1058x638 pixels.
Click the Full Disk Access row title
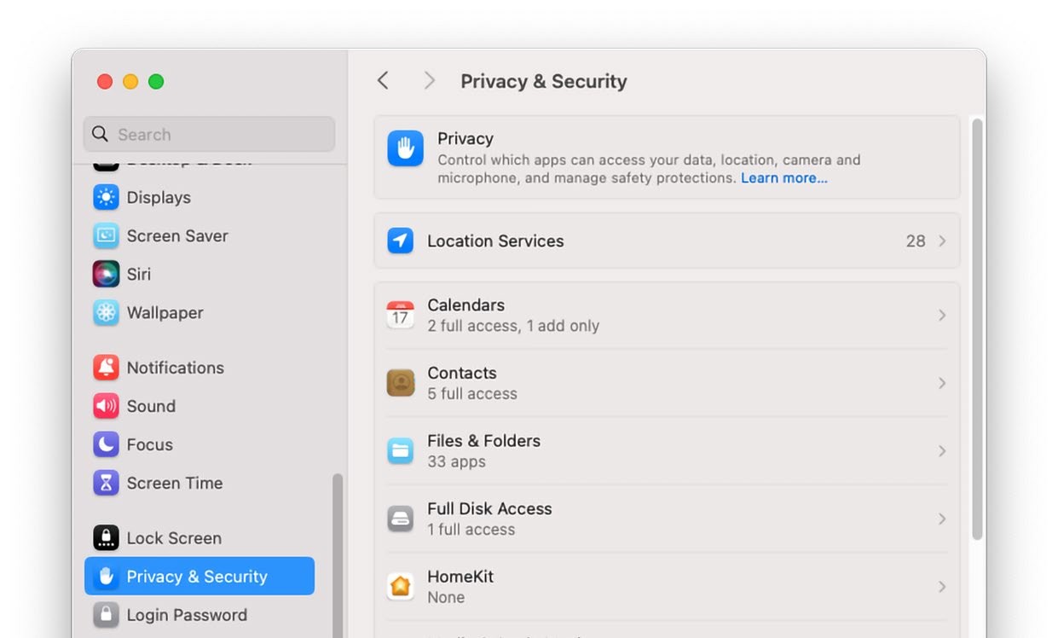[x=489, y=508]
